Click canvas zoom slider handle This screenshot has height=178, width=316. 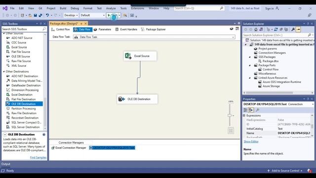pyautogui.click(x=230, y=116)
